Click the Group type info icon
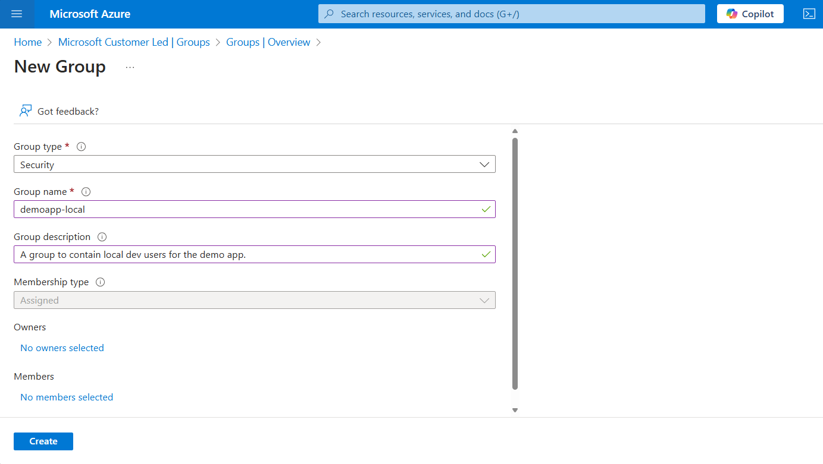 [81, 146]
